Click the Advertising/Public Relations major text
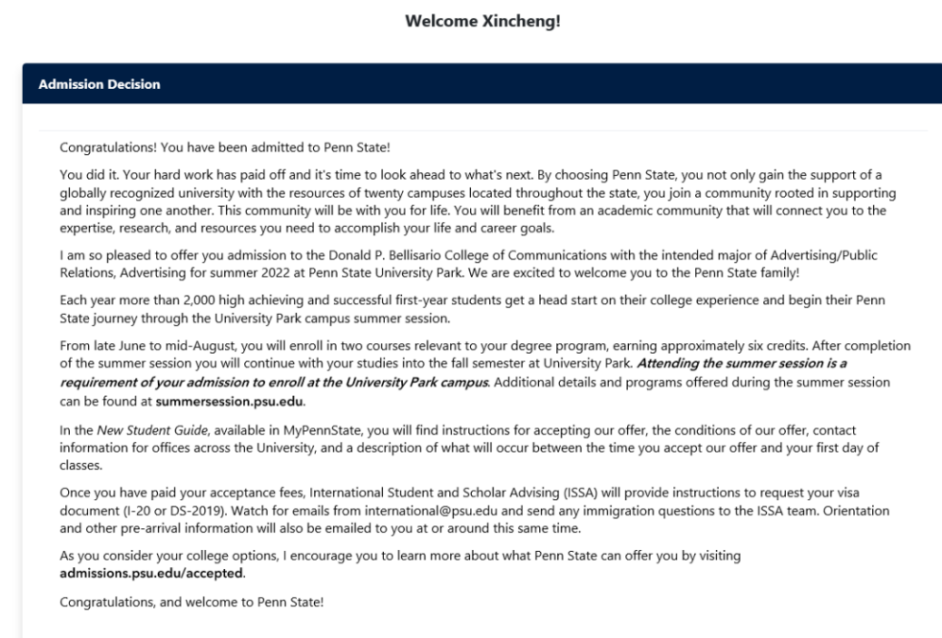This screenshot has height=638, width=942. (x=468, y=264)
